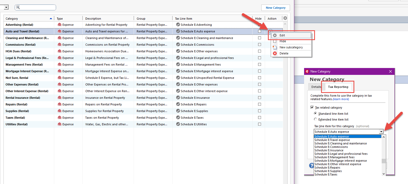
Task: Tick Hide checkbox for Repairs (Rental)
Action: coord(260,104)
